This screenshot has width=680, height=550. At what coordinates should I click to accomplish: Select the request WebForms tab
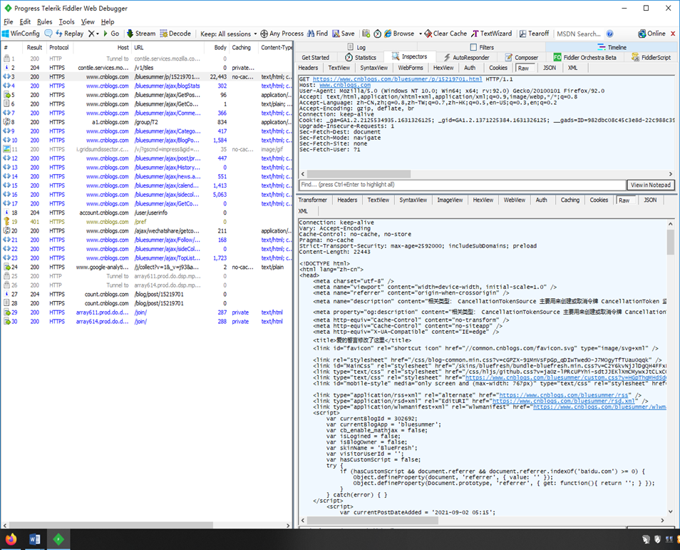pyautogui.click(x=411, y=68)
